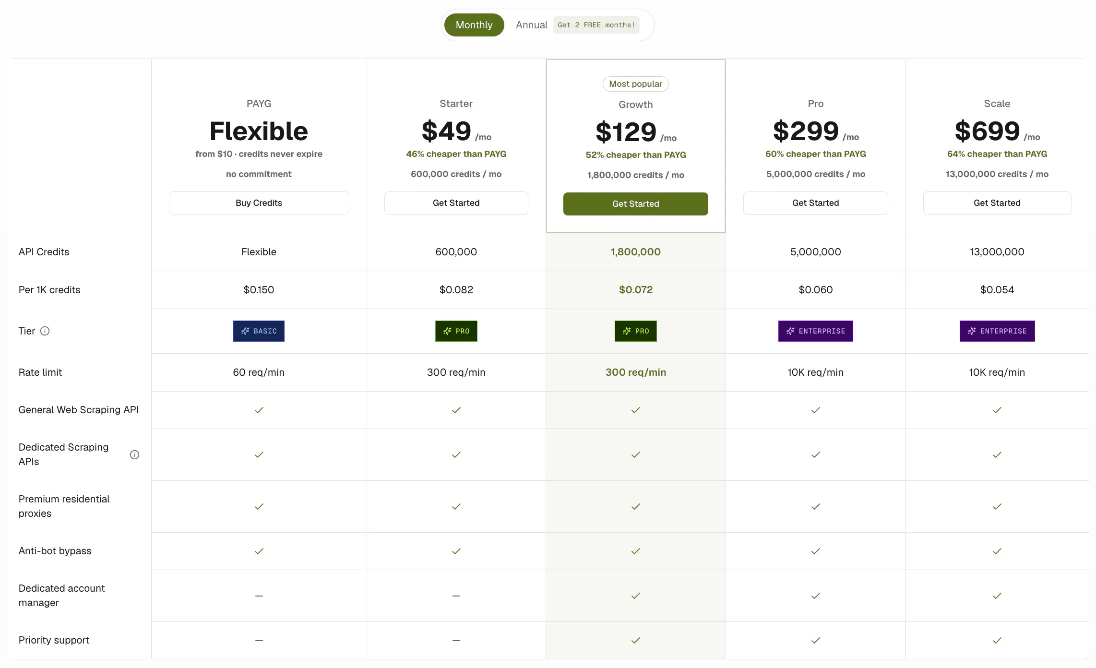Viewport: 1096px width, 668px height.
Task: Click Get Started for Scale plan
Action: point(997,203)
